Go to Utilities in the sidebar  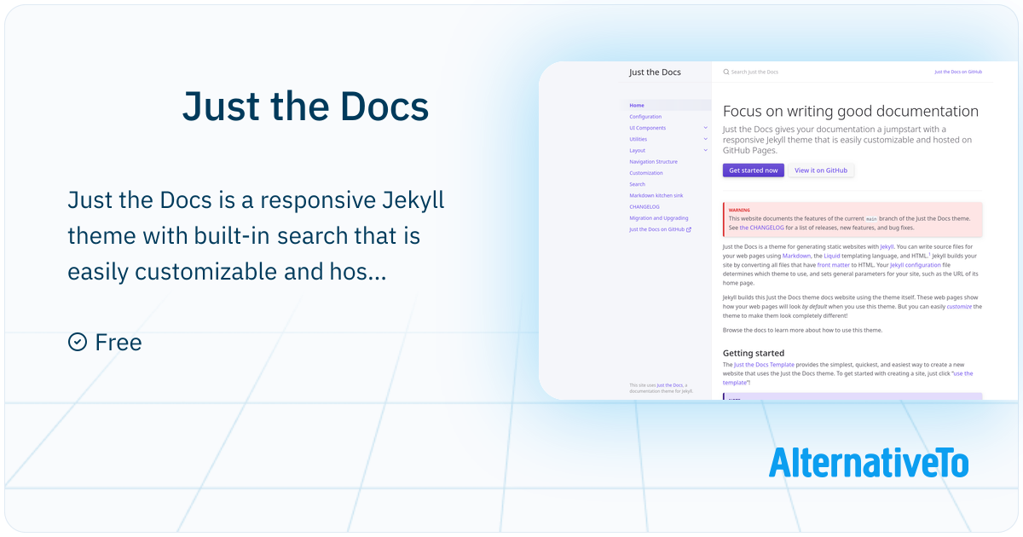pyautogui.click(x=639, y=139)
